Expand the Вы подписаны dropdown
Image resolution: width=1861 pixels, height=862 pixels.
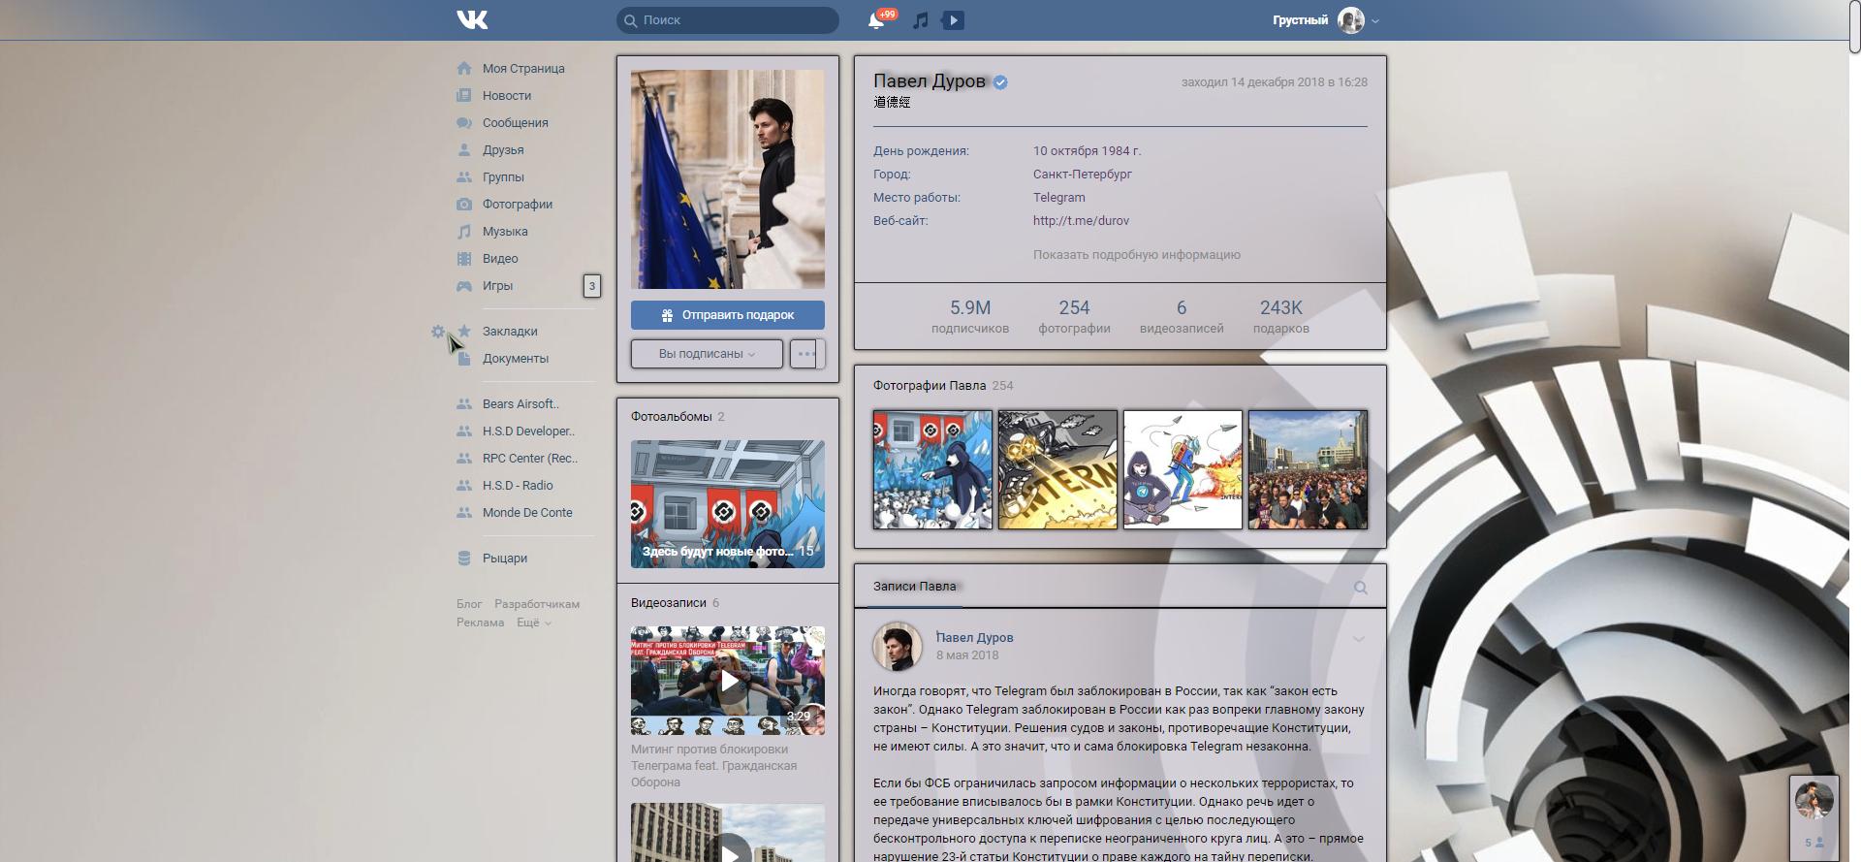click(707, 354)
